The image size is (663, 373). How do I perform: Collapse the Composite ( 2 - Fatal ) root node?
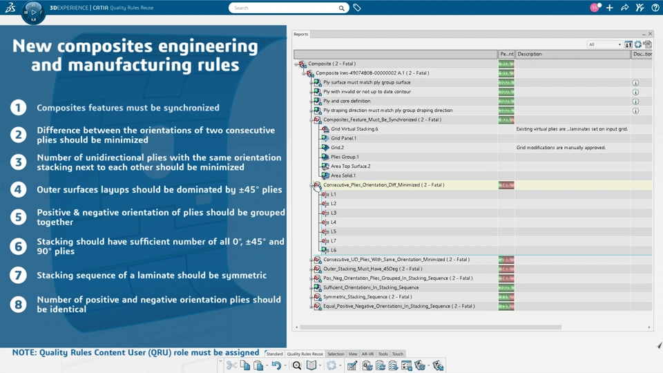[296, 64]
